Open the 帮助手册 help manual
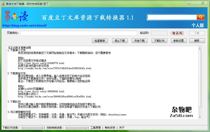The height and width of the screenshot is (132, 210). point(110,128)
